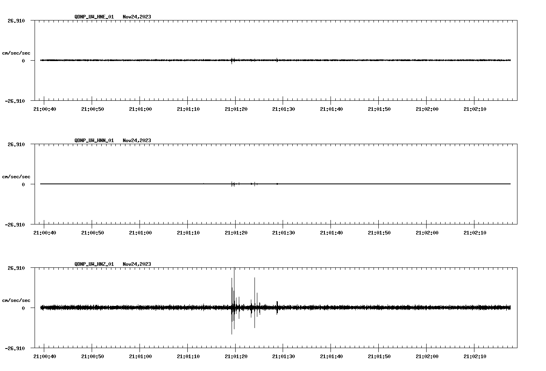546x371 pixels.
Task: Click 21:01:30 time label under HNZ plot
Action: point(284,357)
